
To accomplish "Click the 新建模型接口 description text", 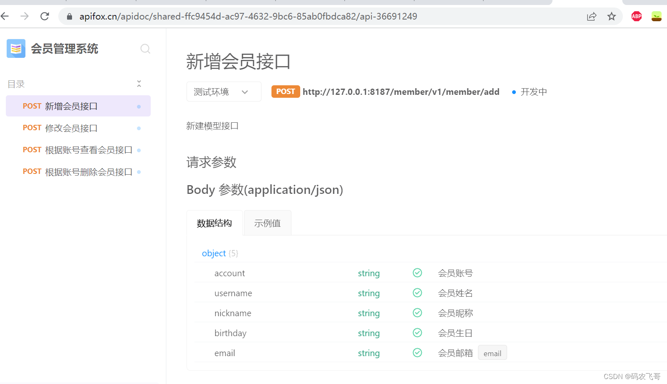I will (x=212, y=126).
